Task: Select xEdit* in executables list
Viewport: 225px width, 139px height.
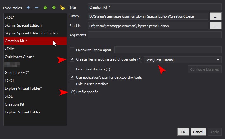Action: [35, 49]
